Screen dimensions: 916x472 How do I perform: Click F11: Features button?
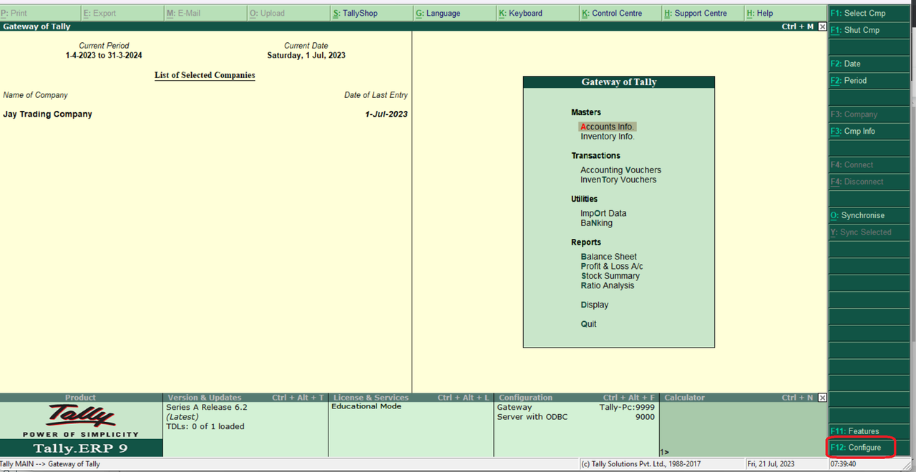869,431
